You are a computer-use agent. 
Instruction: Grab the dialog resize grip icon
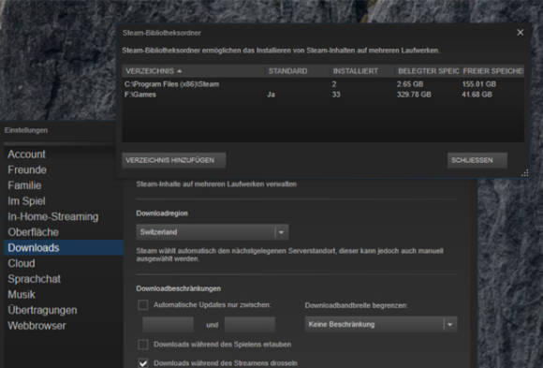point(524,172)
